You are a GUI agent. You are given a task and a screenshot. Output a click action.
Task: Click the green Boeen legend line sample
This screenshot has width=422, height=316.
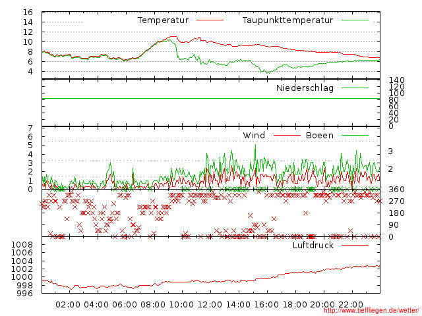355,135
